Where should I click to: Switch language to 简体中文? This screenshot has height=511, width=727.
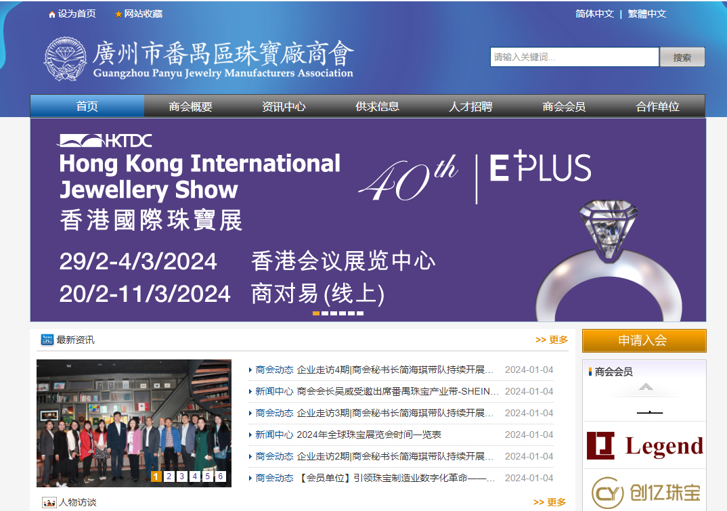[594, 14]
